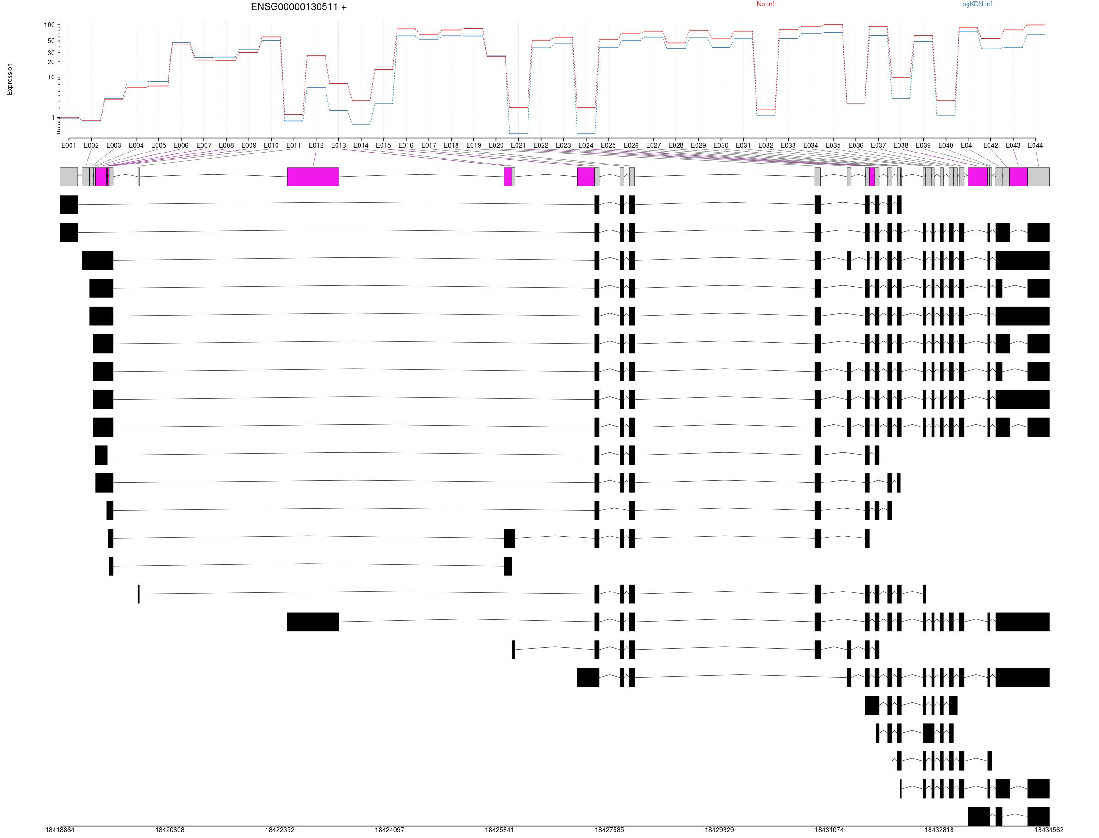The image size is (1099, 838).
Task: Click genomic coordinate 18431074
Action: 829,830
